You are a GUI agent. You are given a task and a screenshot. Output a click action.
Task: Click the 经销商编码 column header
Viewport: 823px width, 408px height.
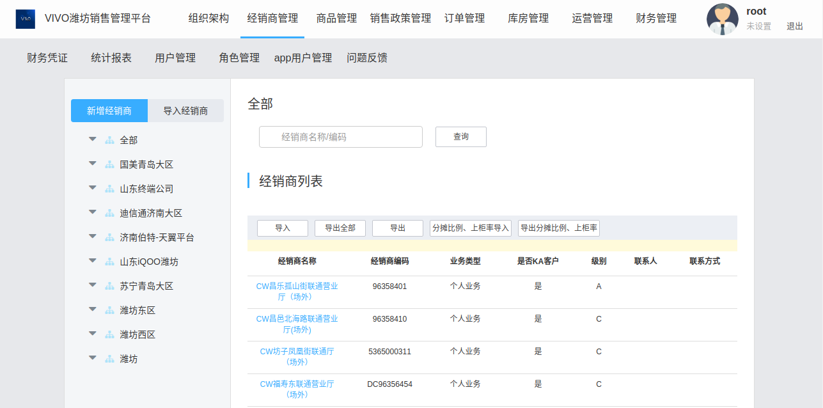(390, 261)
